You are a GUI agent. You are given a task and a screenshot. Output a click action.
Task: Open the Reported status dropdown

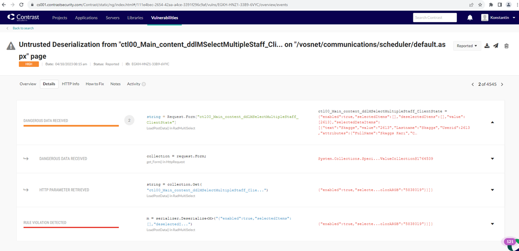(x=467, y=46)
